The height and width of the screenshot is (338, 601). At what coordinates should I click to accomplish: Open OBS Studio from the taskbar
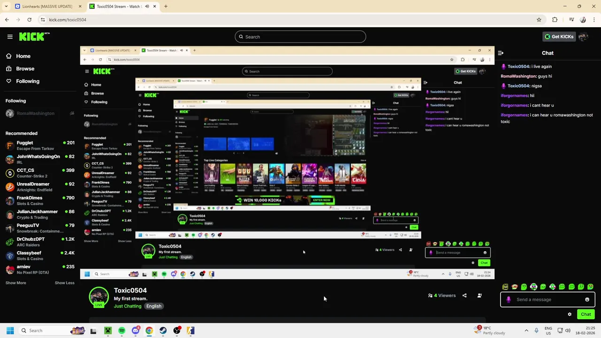pos(177,330)
